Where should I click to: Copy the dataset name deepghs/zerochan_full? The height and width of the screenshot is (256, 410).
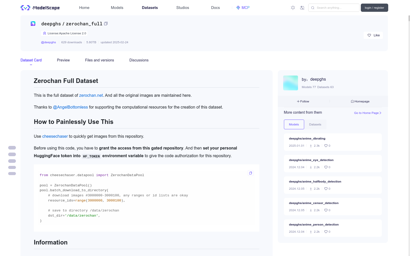(x=106, y=24)
